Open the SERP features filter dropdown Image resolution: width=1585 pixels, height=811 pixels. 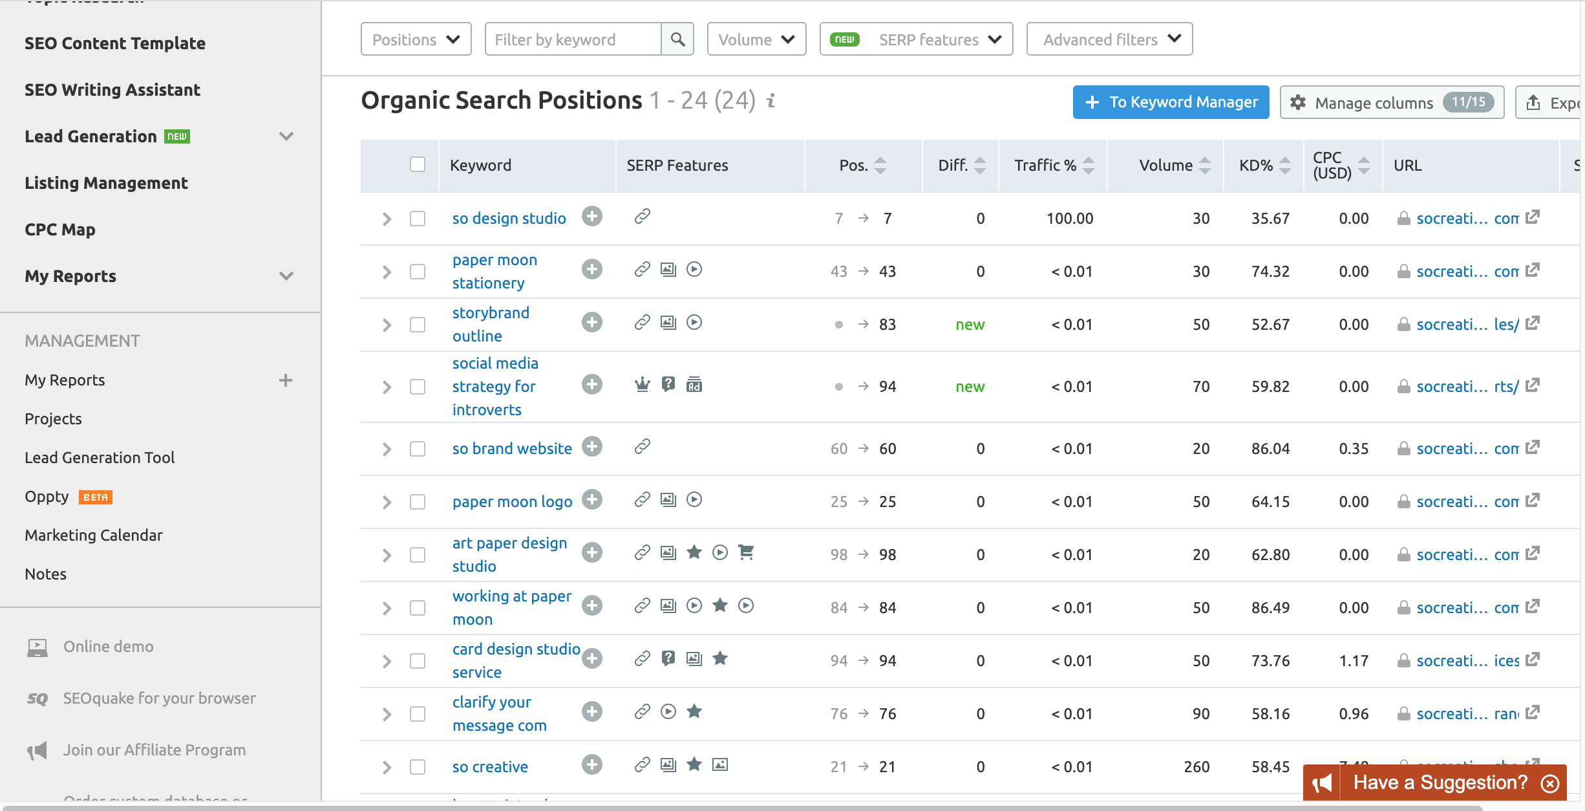(916, 39)
